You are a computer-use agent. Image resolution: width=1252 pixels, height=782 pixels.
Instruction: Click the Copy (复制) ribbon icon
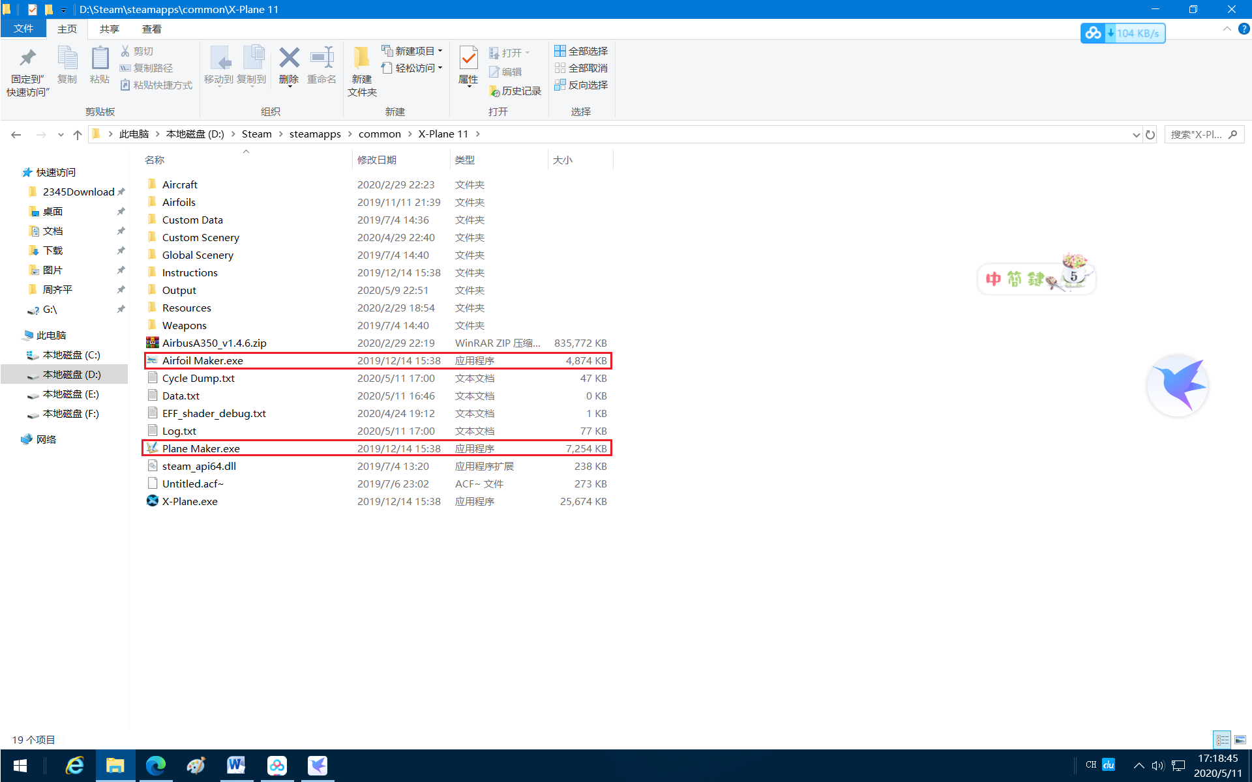click(x=67, y=65)
